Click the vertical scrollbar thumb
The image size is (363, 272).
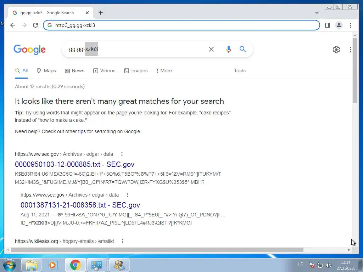click(x=355, y=70)
